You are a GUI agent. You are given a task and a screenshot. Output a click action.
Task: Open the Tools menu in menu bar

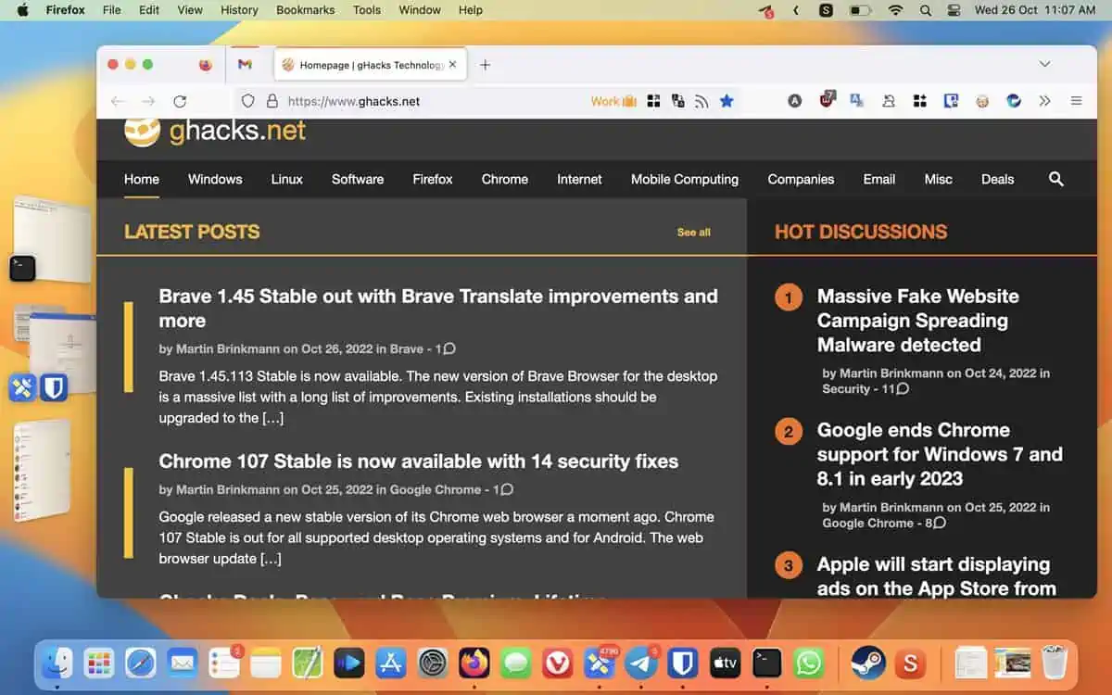(x=367, y=10)
